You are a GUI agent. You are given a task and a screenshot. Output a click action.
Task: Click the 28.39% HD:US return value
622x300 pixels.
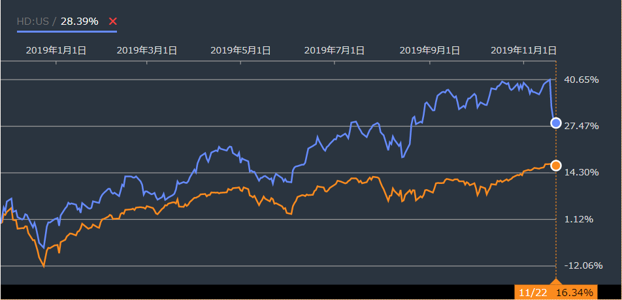pyautogui.click(x=79, y=22)
